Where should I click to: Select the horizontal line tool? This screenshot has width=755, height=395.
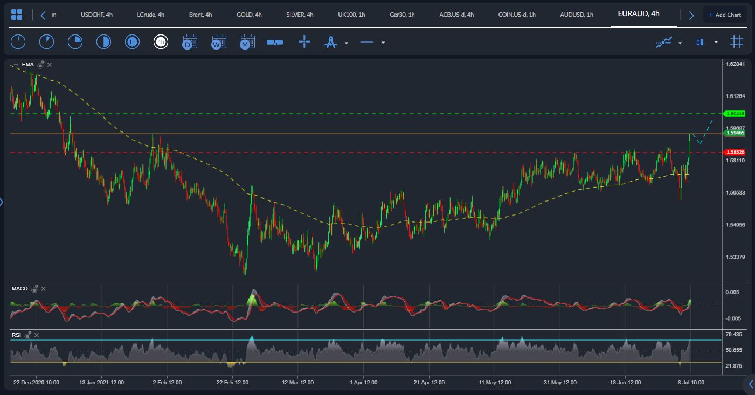[367, 42]
